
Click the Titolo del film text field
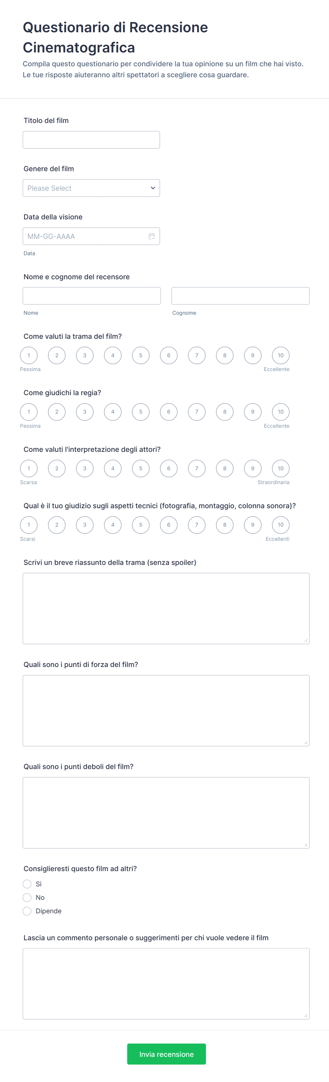pyautogui.click(x=91, y=140)
